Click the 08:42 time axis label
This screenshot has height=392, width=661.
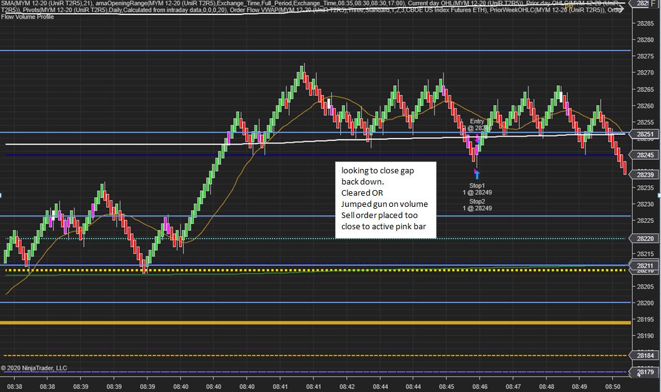[x=347, y=386]
